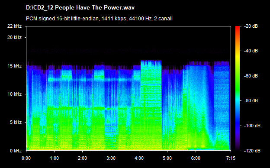Click the tall full-band spectrogram block after 4:00
Viewport: 270px width, 168px height.
151,105
